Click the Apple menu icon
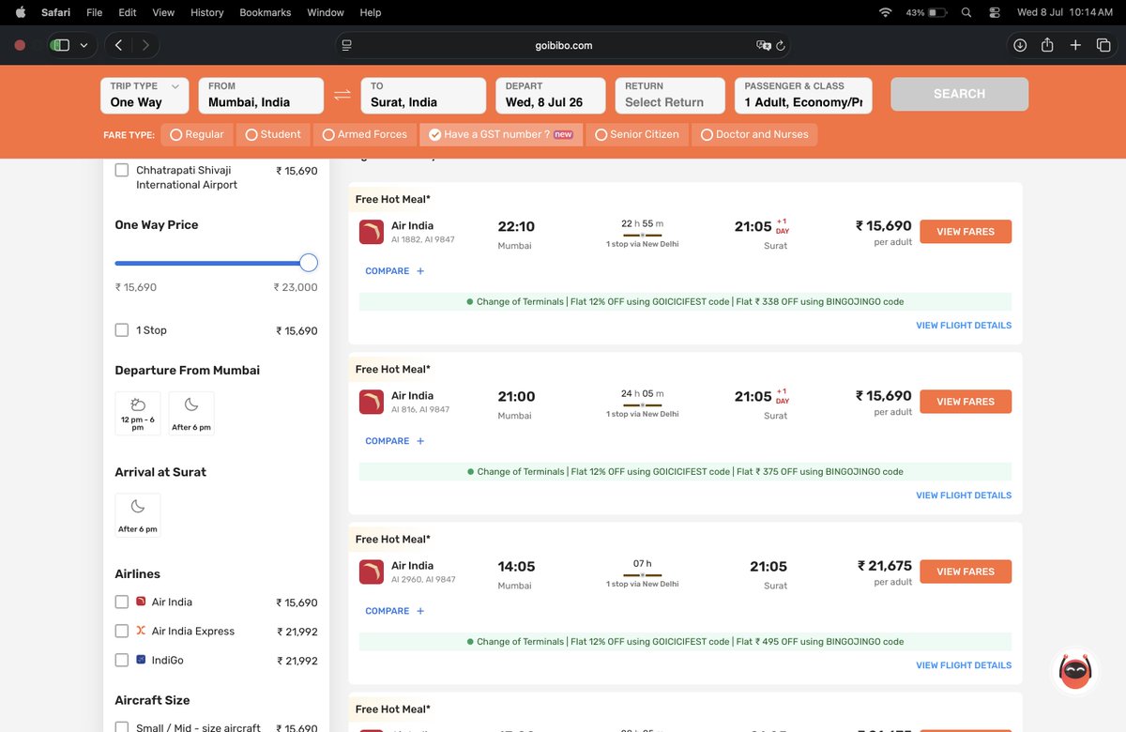The width and height of the screenshot is (1126, 732). pyautogui.click(x=20, y=12)
